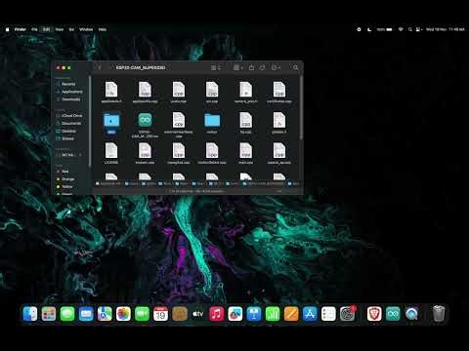Launch FaceTime from the Dock
This screenshot has width=469, height=351.
pos(142,314)
